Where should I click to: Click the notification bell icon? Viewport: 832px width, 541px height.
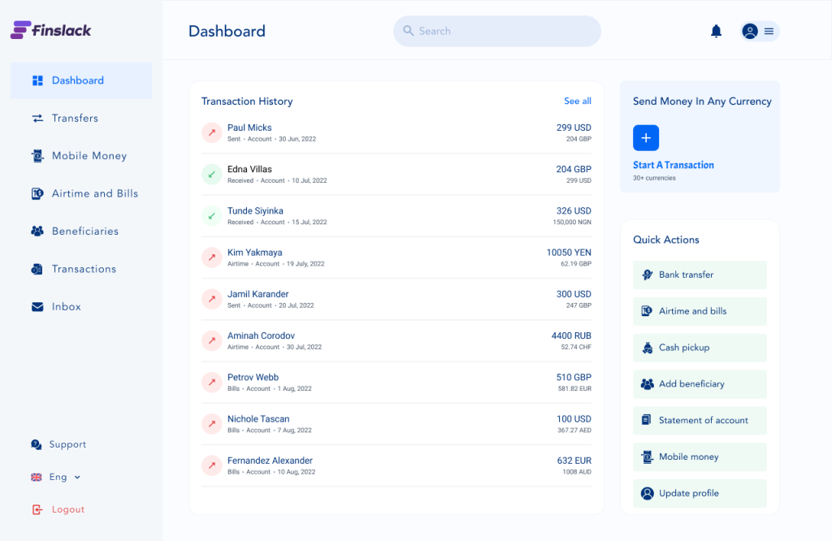716,31
